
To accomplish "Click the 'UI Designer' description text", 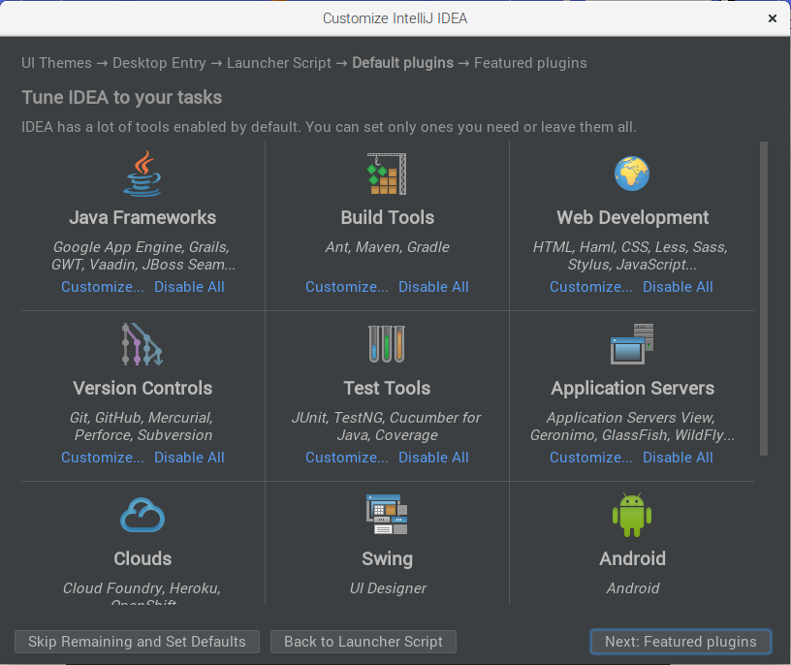I will (388, 588).
